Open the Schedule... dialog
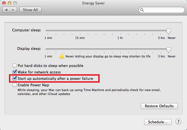 coord(158,122)
